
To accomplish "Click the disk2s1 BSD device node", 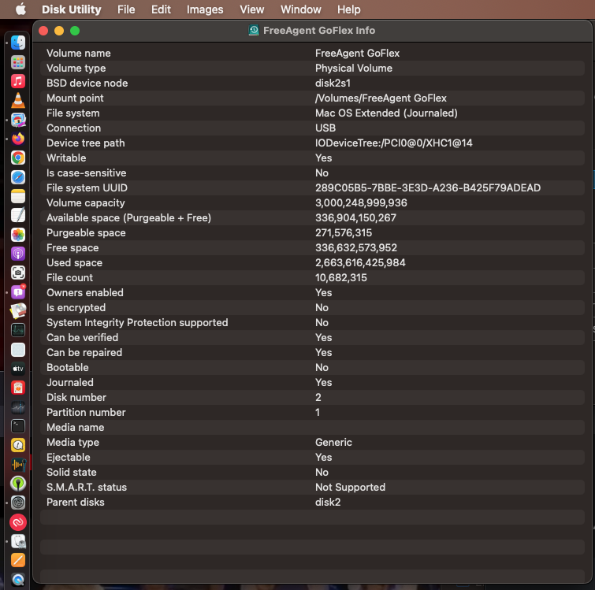I will click(333, 83).
